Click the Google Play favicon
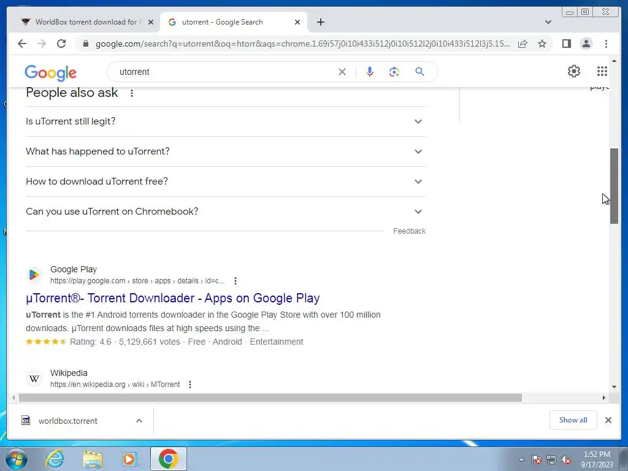Screen dimensions: 628x471 (x=34, y=275)
